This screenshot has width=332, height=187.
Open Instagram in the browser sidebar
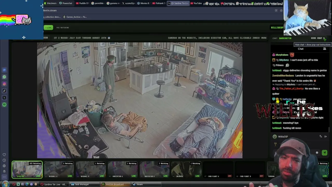pyautogui.click(x=4, y=84)
